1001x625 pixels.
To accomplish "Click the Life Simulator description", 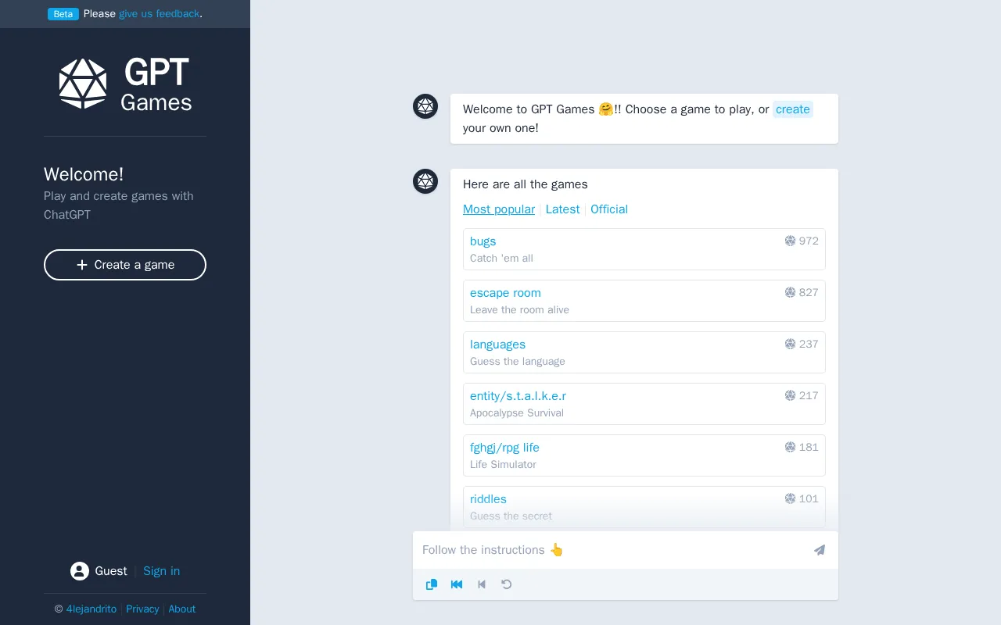I will pyautogui.click(x=503, y=465).
